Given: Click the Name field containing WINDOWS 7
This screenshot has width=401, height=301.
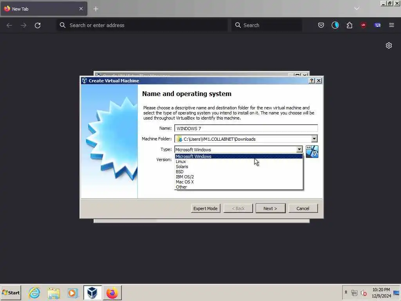Looking at the screenshot, I should (246, 128).
